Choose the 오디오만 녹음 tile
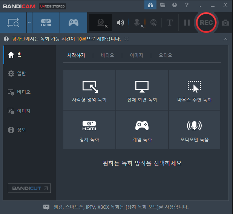 195,130
